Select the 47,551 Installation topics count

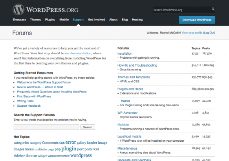(x=195, y=54)
